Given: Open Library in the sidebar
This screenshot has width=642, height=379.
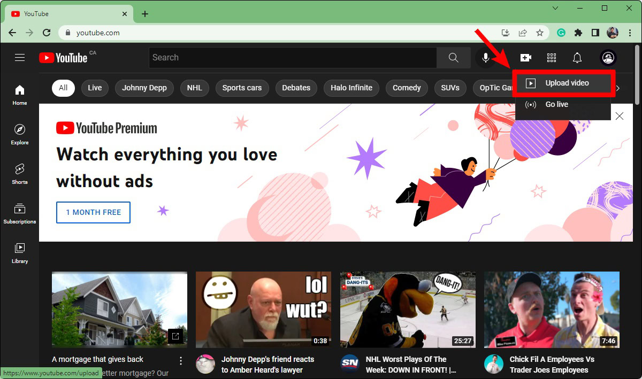Looking at the screenshot, I should [20, 253].
